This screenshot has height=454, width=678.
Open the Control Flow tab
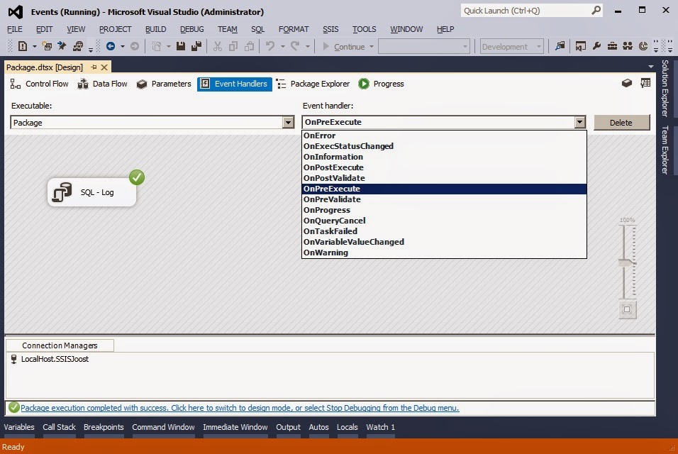[39, 84]
